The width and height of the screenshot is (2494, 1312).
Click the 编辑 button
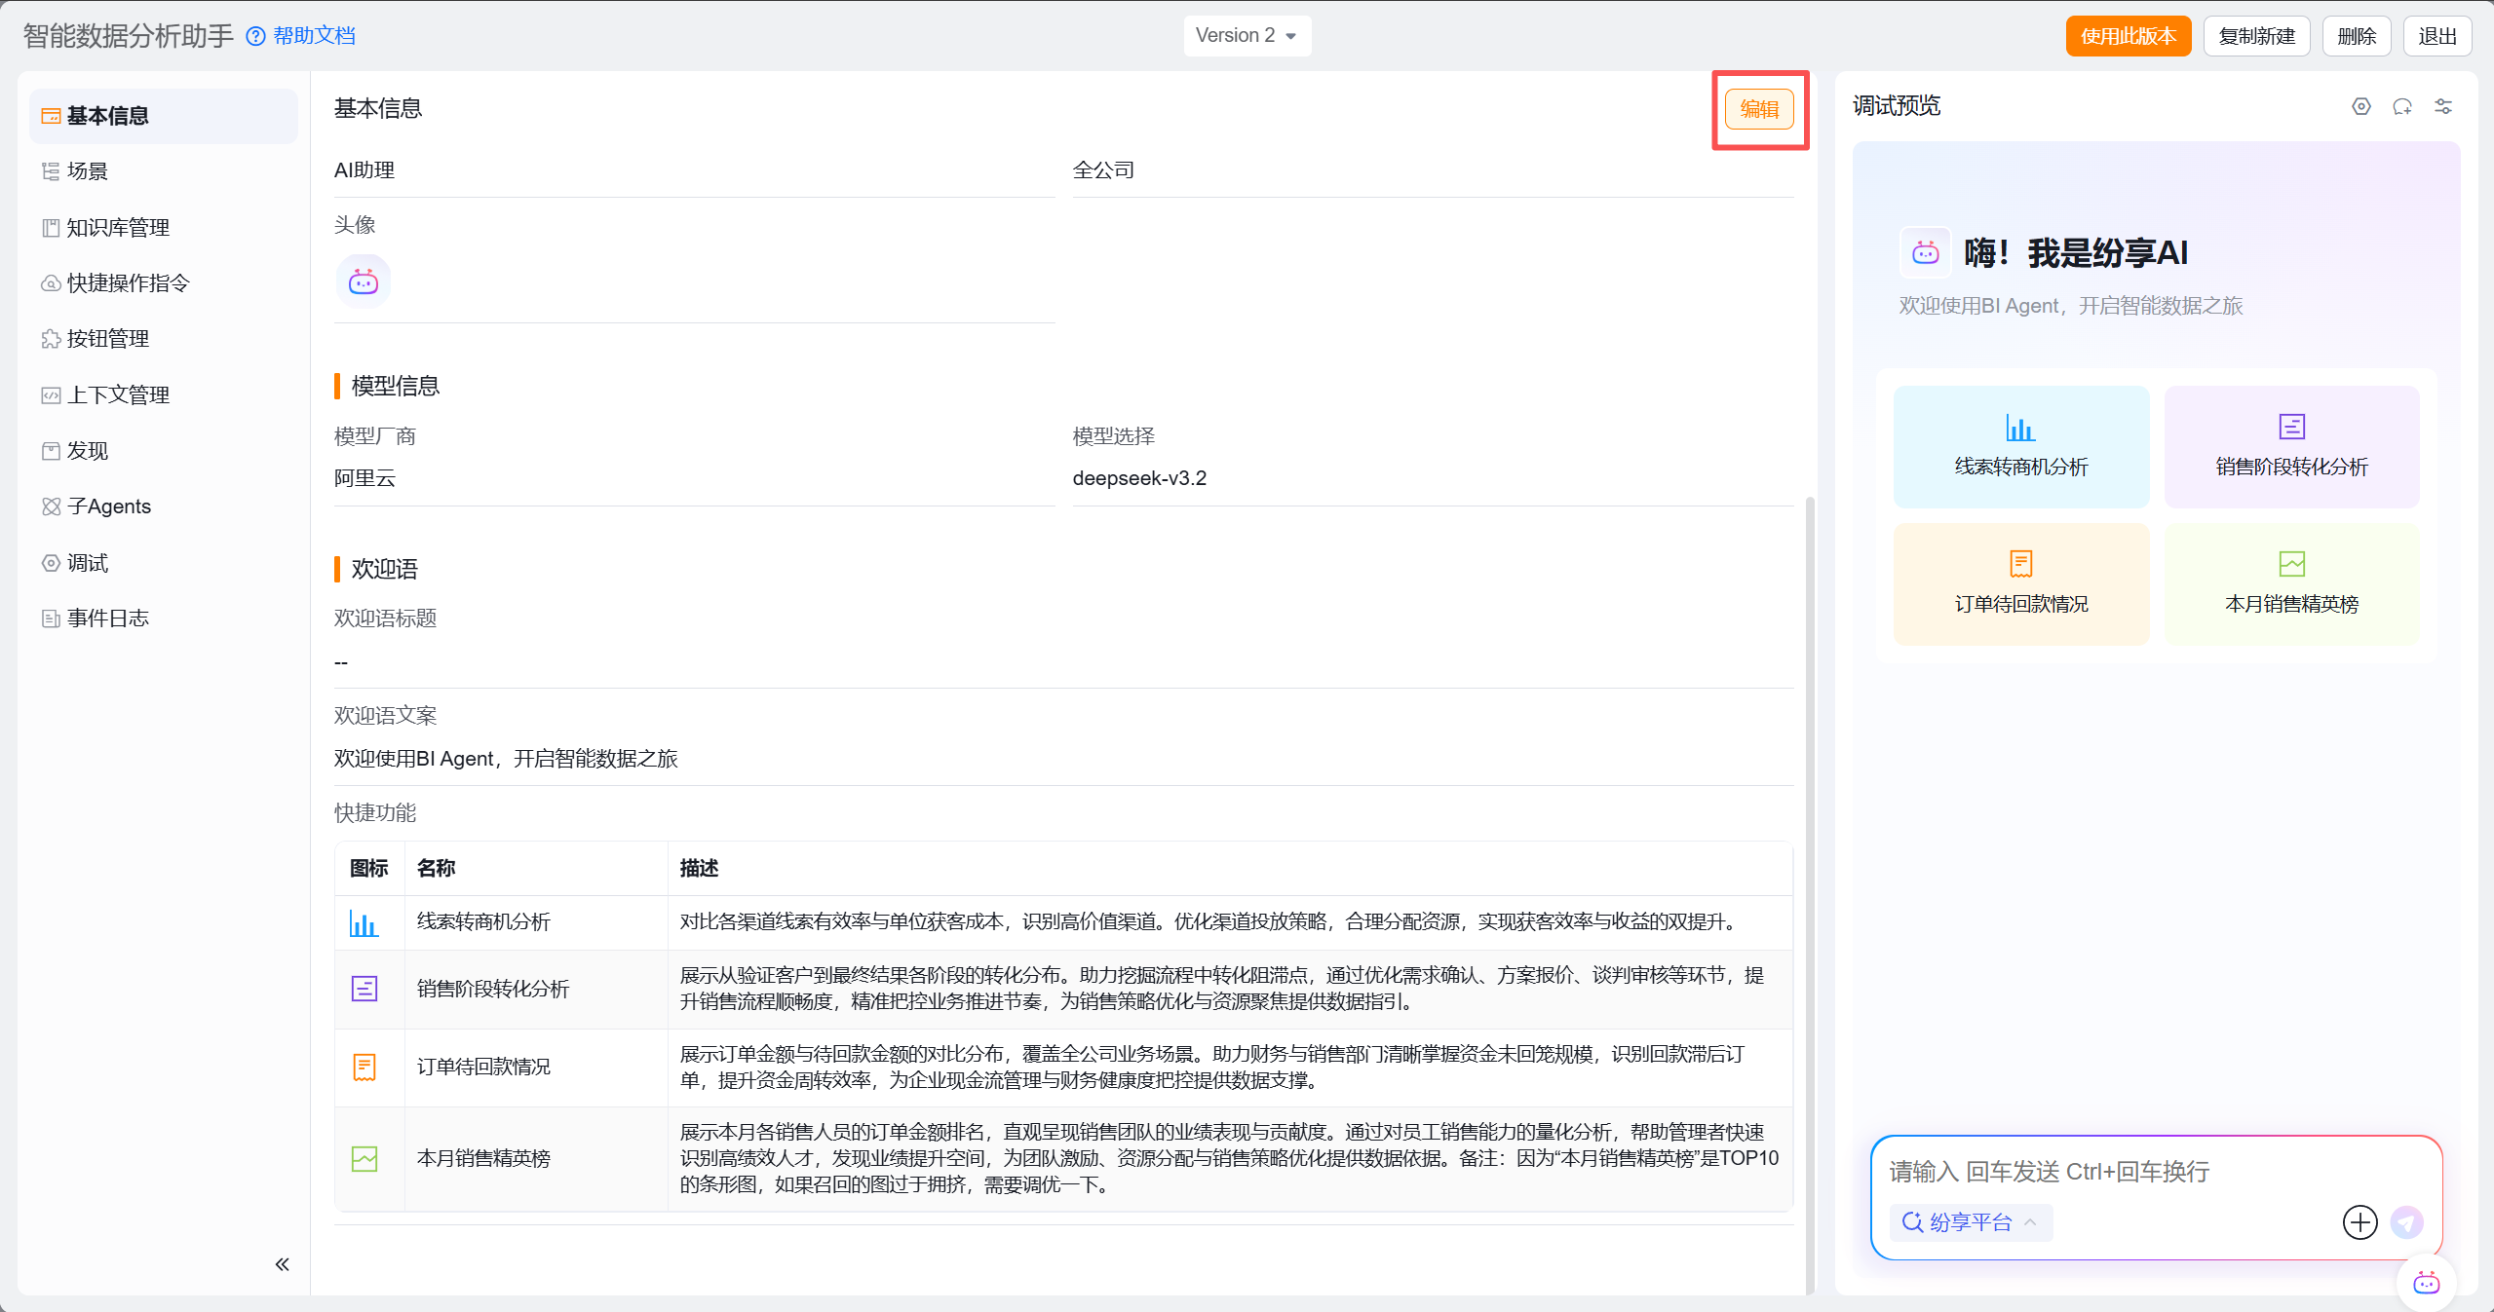[x=1758, y=109]
